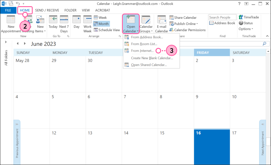This screenshot has height=165, width=271.
Task: Click the SATURDAY column header
Action: pos(248,53)
